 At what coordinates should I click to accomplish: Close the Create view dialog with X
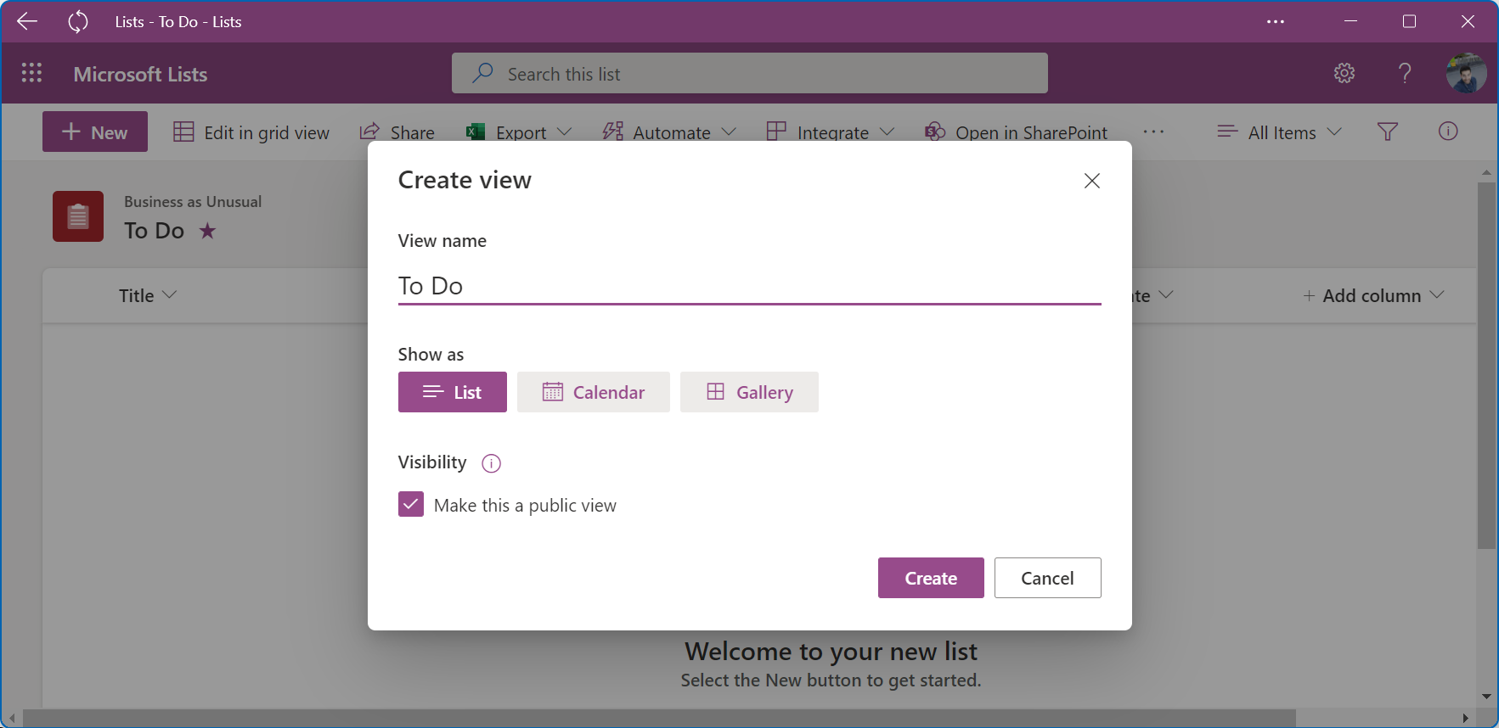[1091, 181]
